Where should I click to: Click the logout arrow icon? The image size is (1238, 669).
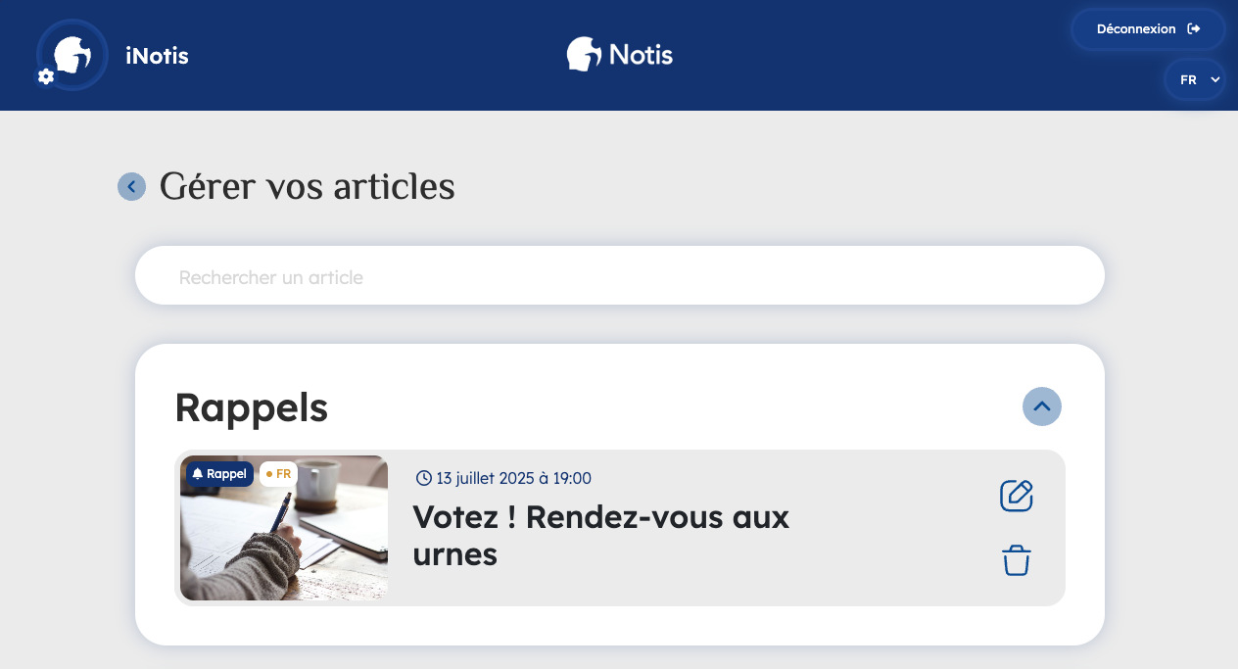[1194, 29]
